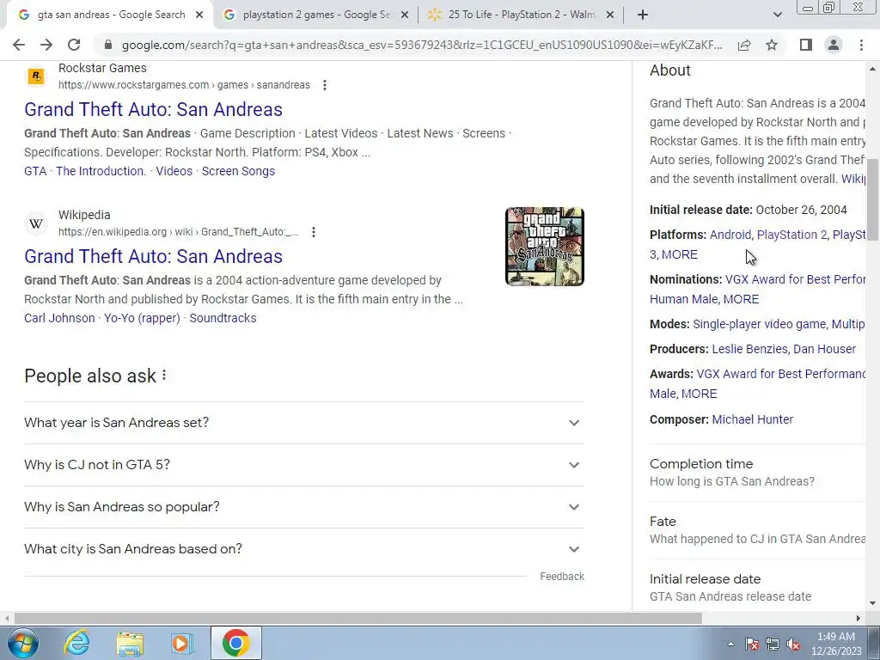The width and height of the screenshot is (880, 660).
Task: Show MORE platforms
Action: tap(680, 254)
